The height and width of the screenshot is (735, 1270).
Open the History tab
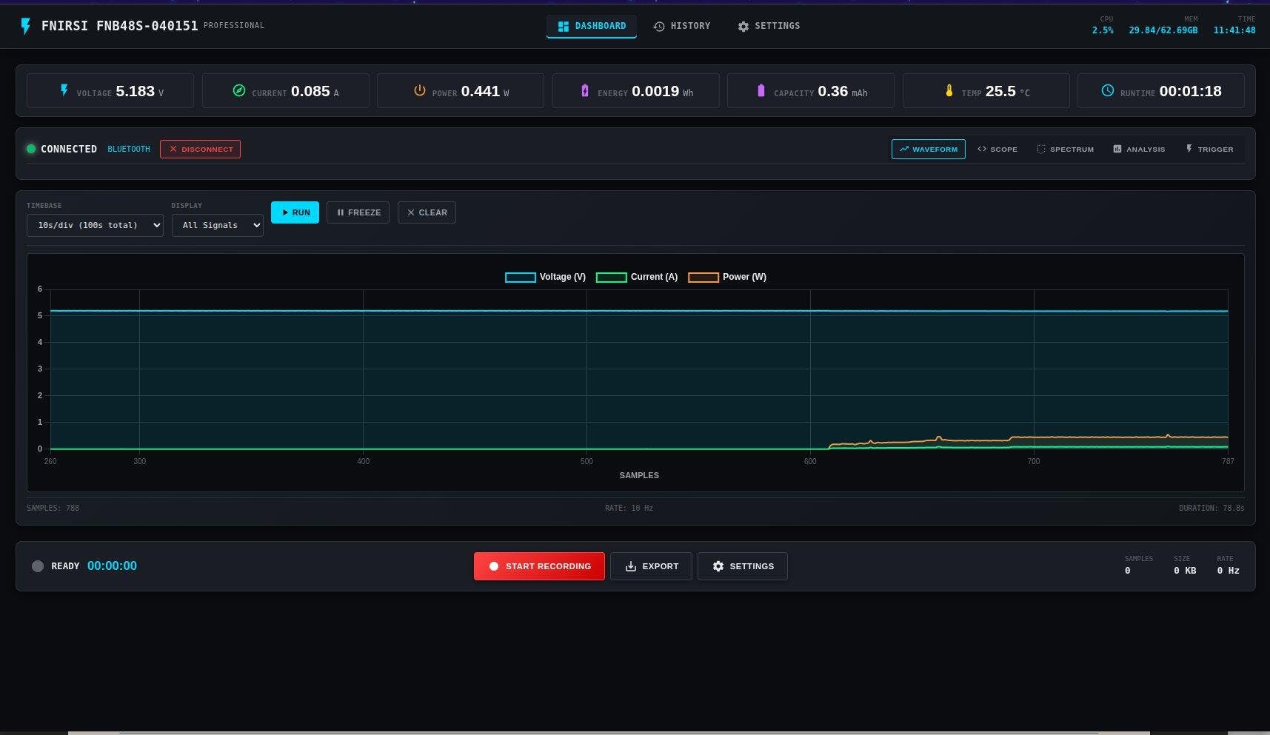(x=681, y=26)
